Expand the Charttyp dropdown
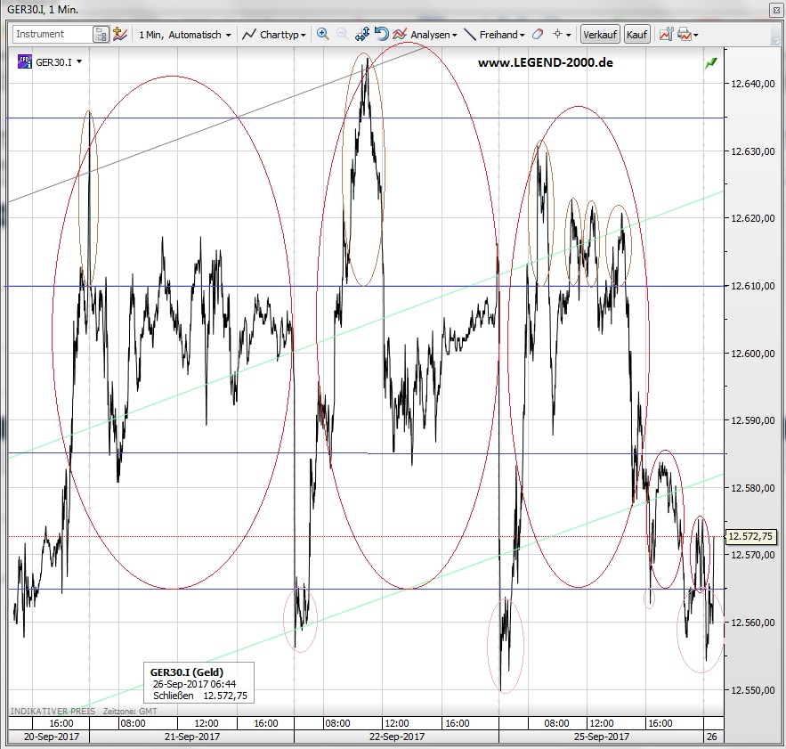The image size is (786, 749). tap(275, 35)
